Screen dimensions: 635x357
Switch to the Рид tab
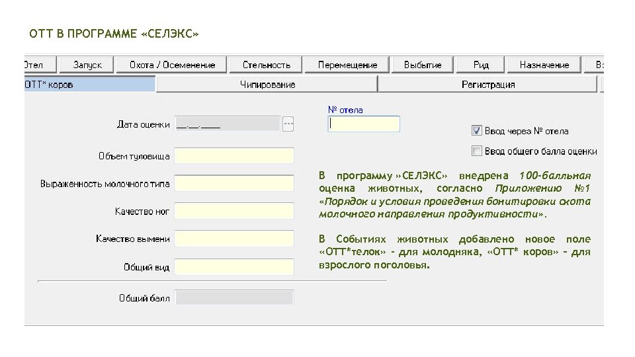point(481,65)
